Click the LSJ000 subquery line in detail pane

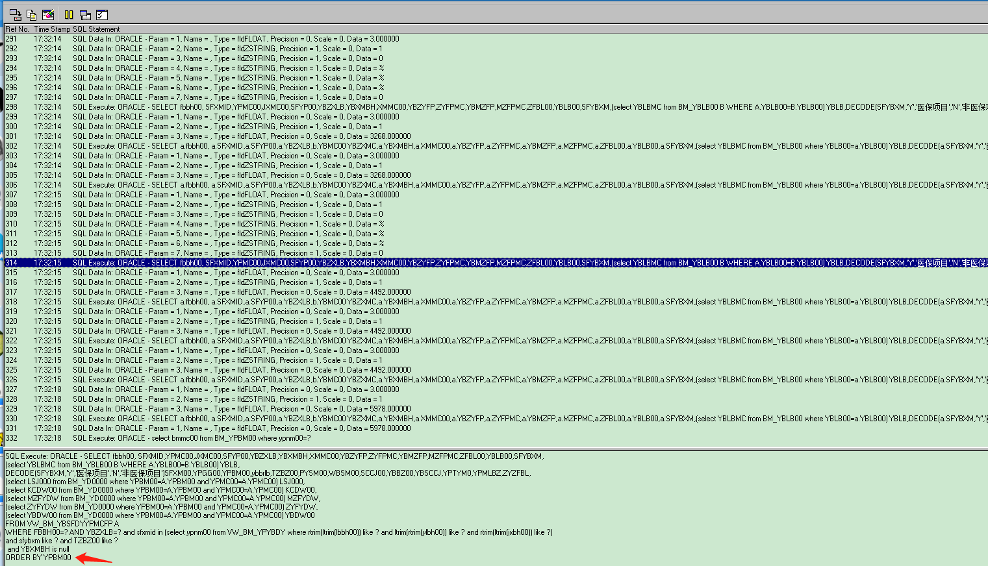[x=155, y=482]
